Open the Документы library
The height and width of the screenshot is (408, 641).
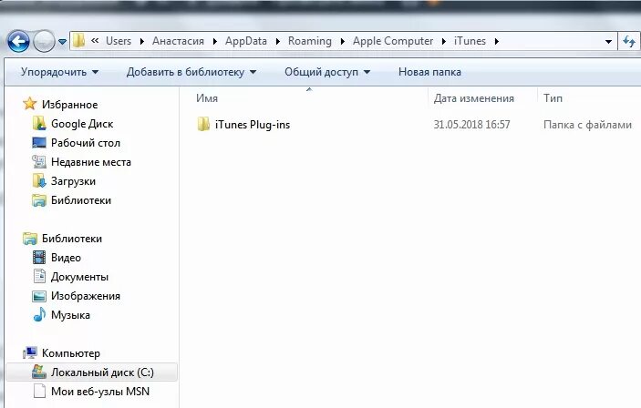79,277
